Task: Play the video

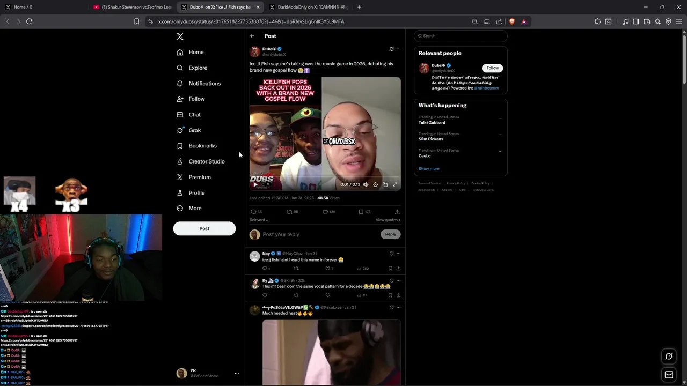Action: pos(255,184)
